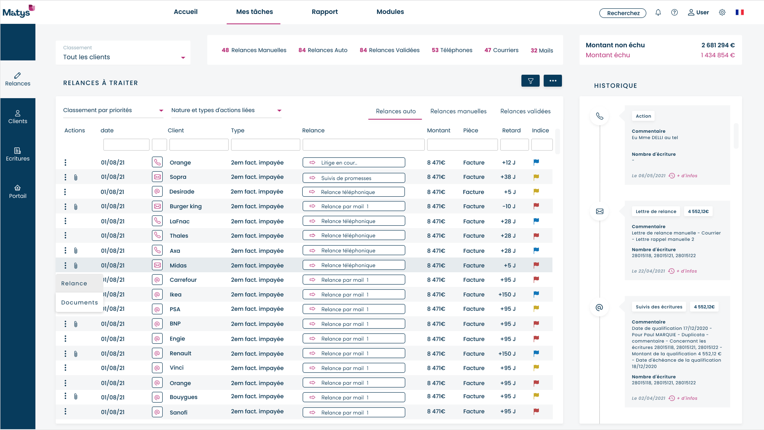Click the phone icon in the Orange row
764x430 pixels.
point(157,162)
